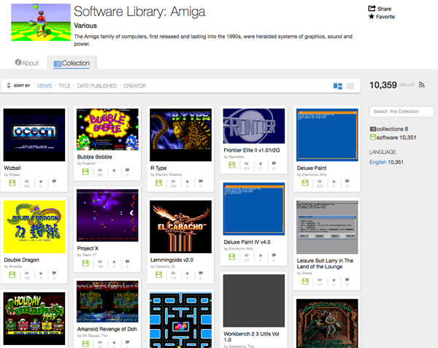Image resolution: width=438 pixels, height=348 pixels.
Task: Click comments icon on Wizball card
Action: [x=54, y=181]
